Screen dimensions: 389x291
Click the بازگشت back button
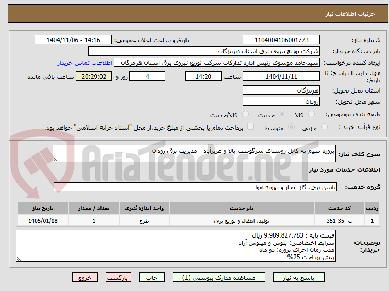coord(119,278)
